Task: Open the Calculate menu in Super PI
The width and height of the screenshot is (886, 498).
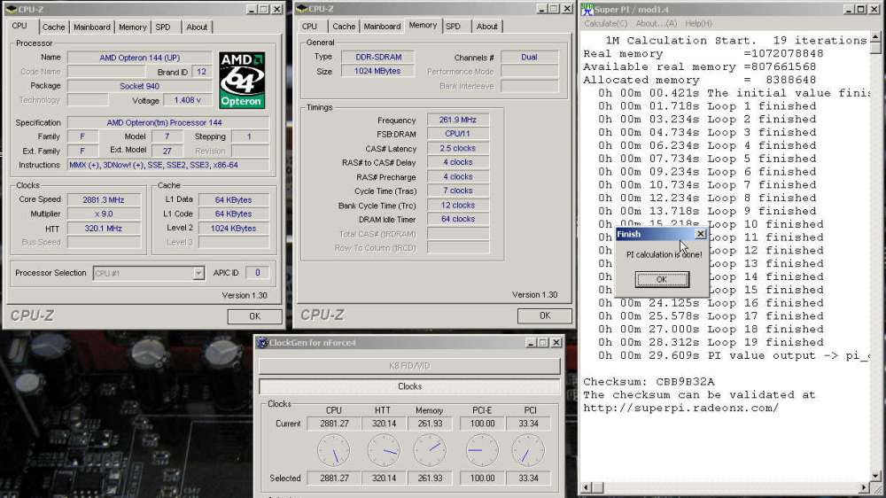Action: point(605,24)
